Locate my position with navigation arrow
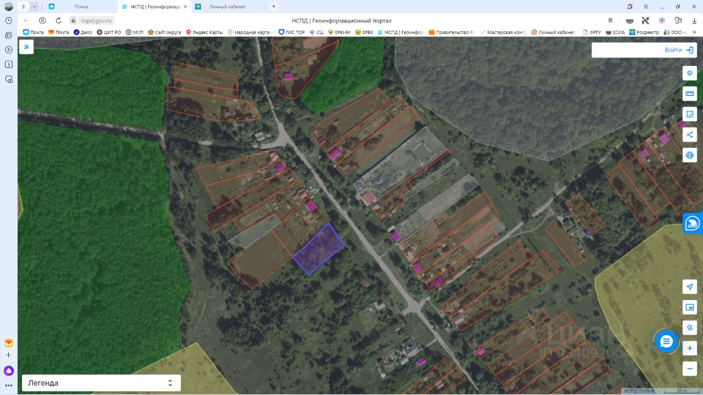Image resolution: width=703 pixels, height=395 pixels. pos(690,287)
